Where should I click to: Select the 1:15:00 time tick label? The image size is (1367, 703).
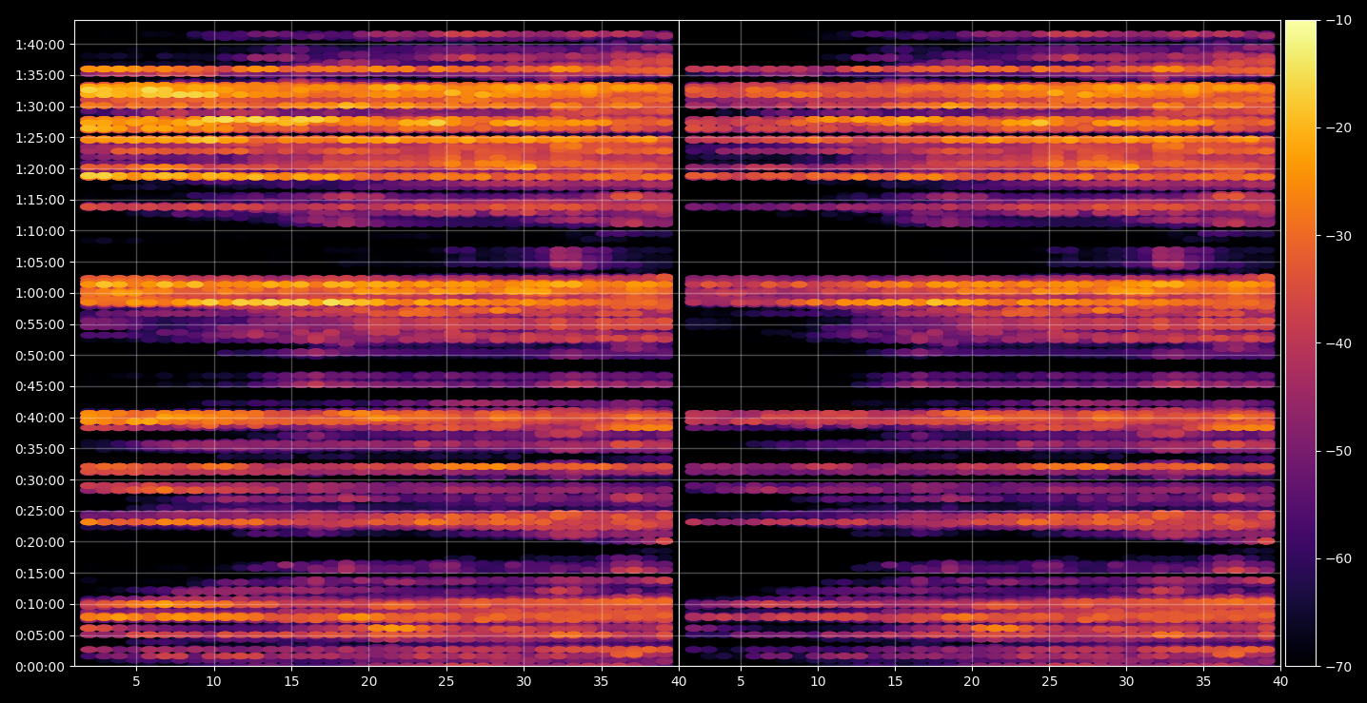coord(40,200)
